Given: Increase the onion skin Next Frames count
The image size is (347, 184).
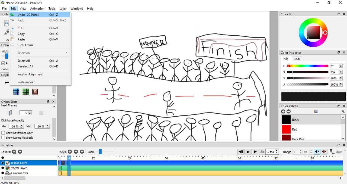Looking at the screenshot, I should 30,112.
